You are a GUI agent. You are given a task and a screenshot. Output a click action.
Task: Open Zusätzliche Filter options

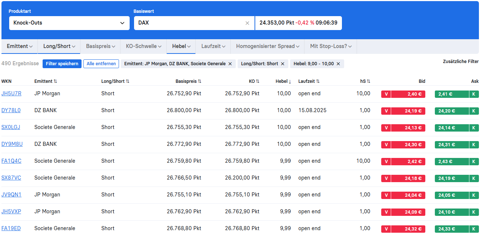[461, 62]
